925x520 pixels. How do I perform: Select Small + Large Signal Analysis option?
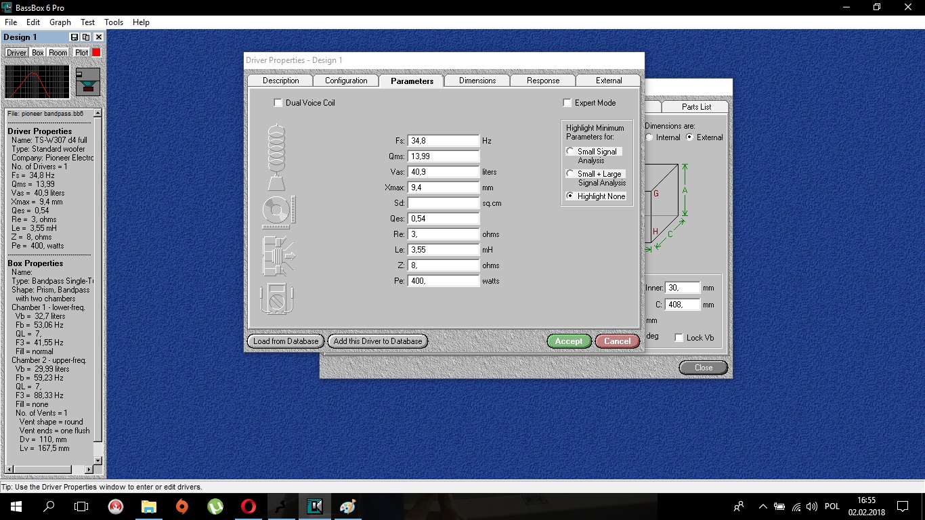click(x=571, y=174)
